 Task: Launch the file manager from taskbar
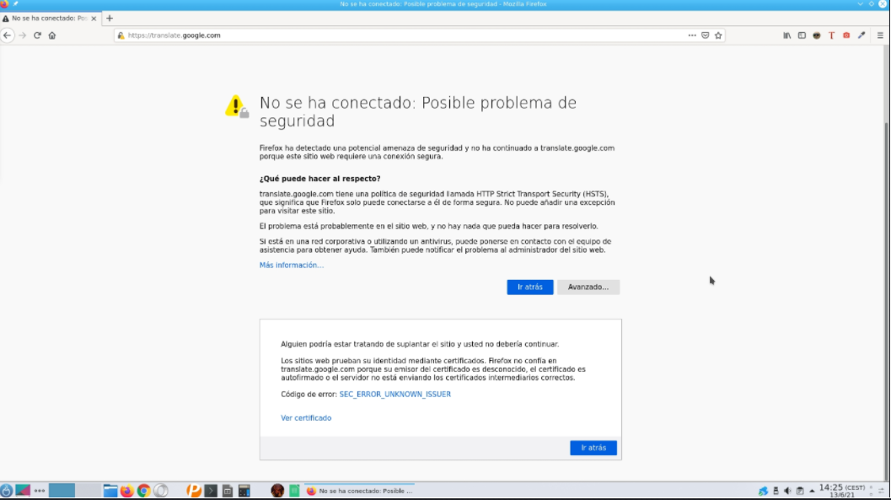pos(110,491)
